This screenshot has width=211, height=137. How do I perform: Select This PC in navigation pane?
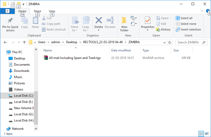pos(17,52)
